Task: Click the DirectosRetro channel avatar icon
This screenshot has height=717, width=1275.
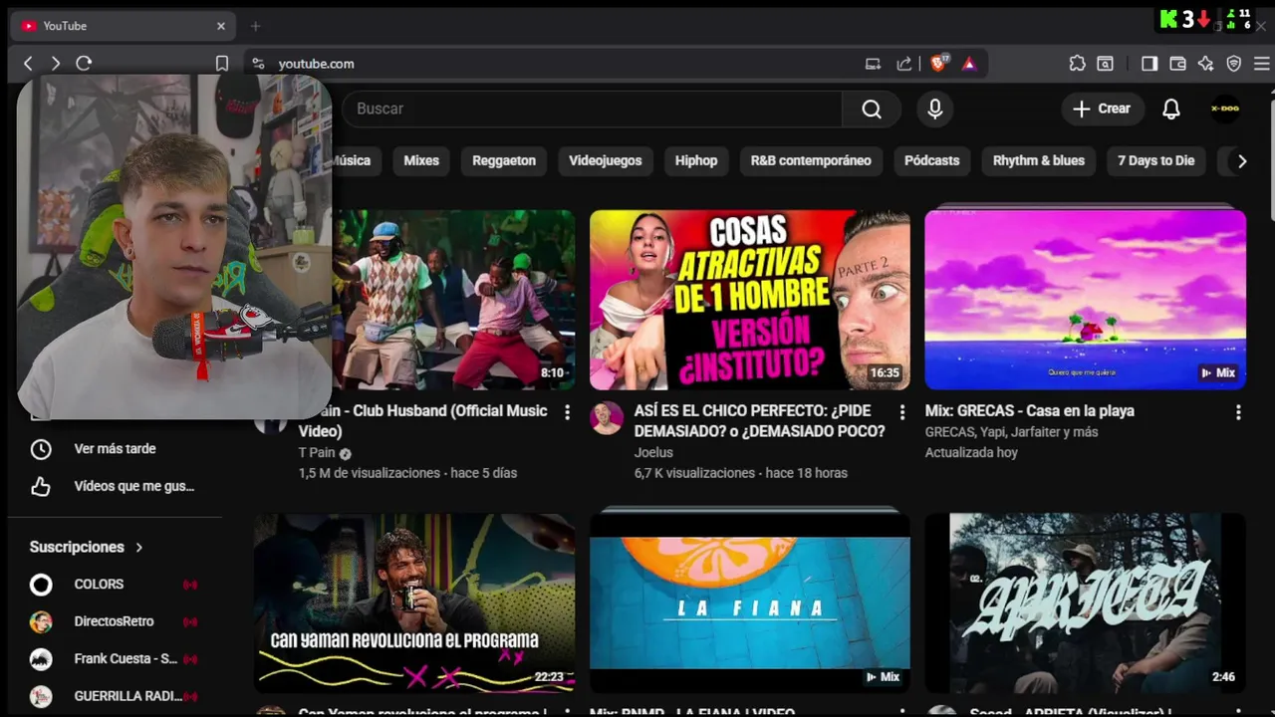Action: (41, 621)
